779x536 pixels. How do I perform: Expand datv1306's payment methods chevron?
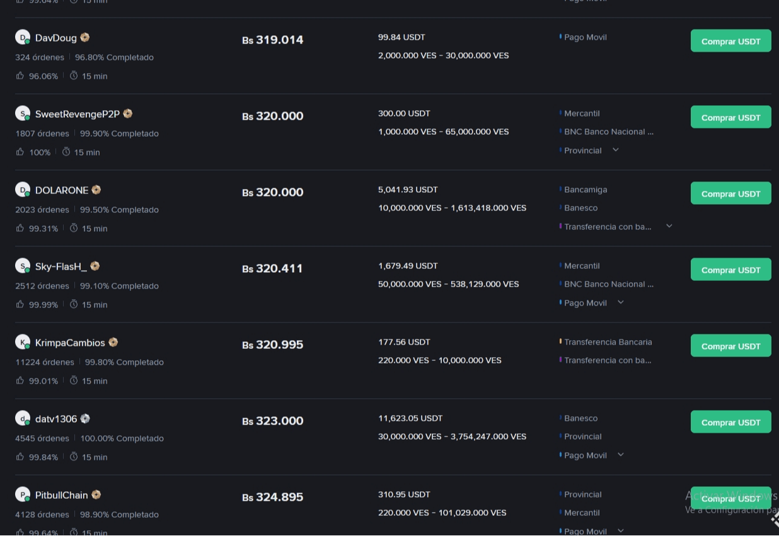[620, 455]
